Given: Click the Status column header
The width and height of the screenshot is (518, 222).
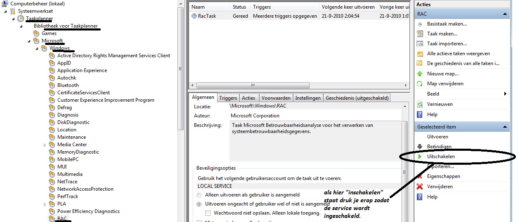Looking at the screenshot, I should [x=240, y=7].
